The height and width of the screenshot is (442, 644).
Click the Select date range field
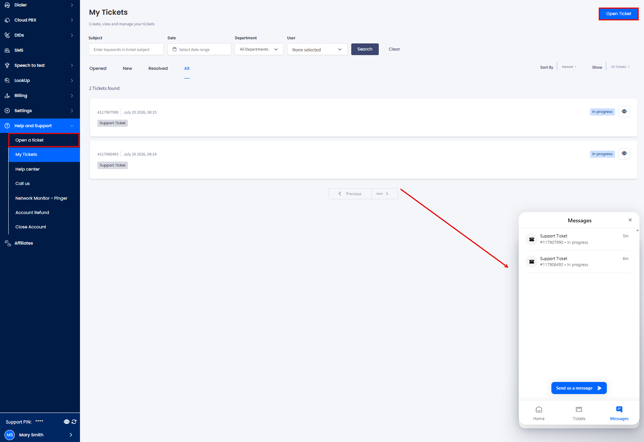pos(199,49)
